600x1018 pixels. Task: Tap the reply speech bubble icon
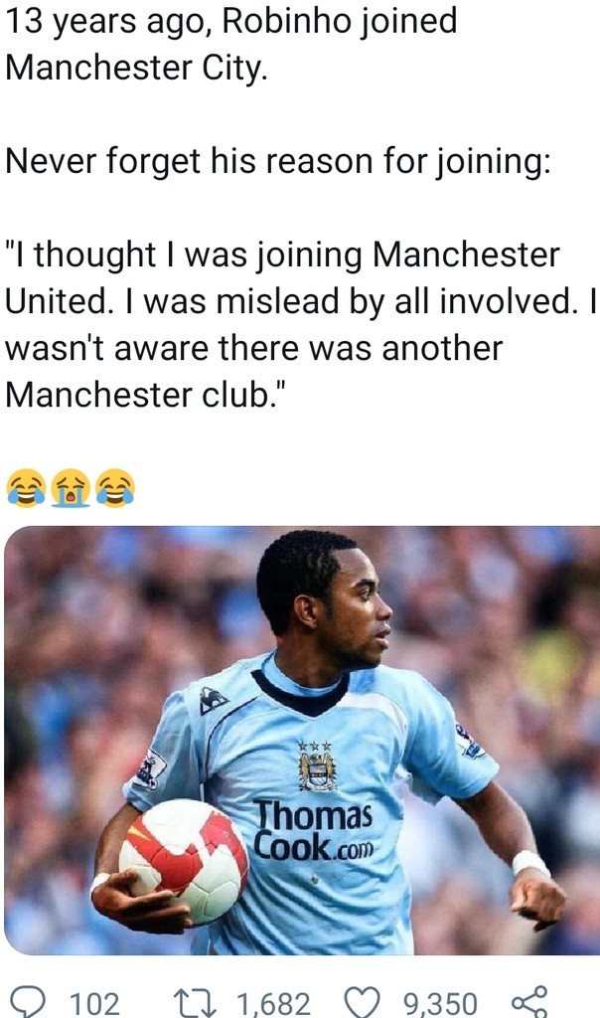tap(28, 1002)
